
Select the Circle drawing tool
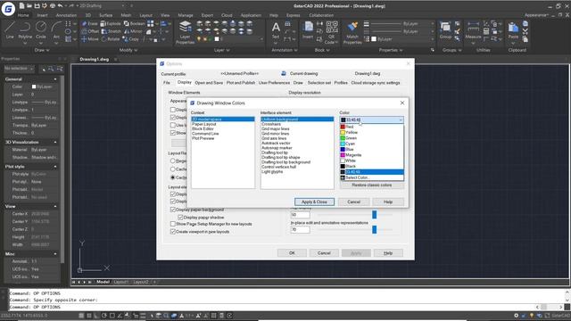tap(41, 29)
